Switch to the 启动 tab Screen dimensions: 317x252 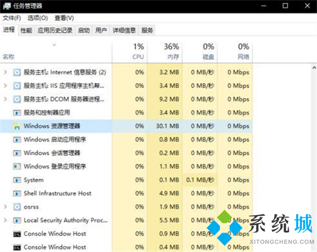click(x=84, y=31)
